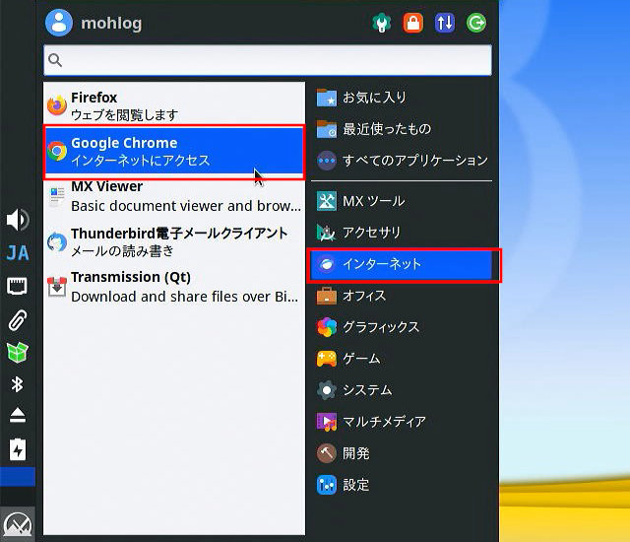The image size is (630, 542).
Task: Click the MX Linux start menu button
Action: click(18, 524)
